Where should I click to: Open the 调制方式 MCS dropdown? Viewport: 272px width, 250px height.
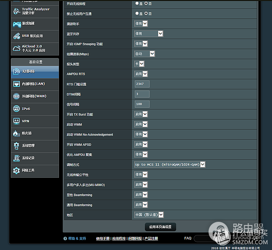[170, 165]
